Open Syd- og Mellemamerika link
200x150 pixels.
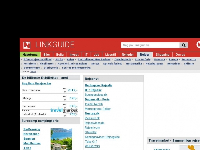point(76,68)
